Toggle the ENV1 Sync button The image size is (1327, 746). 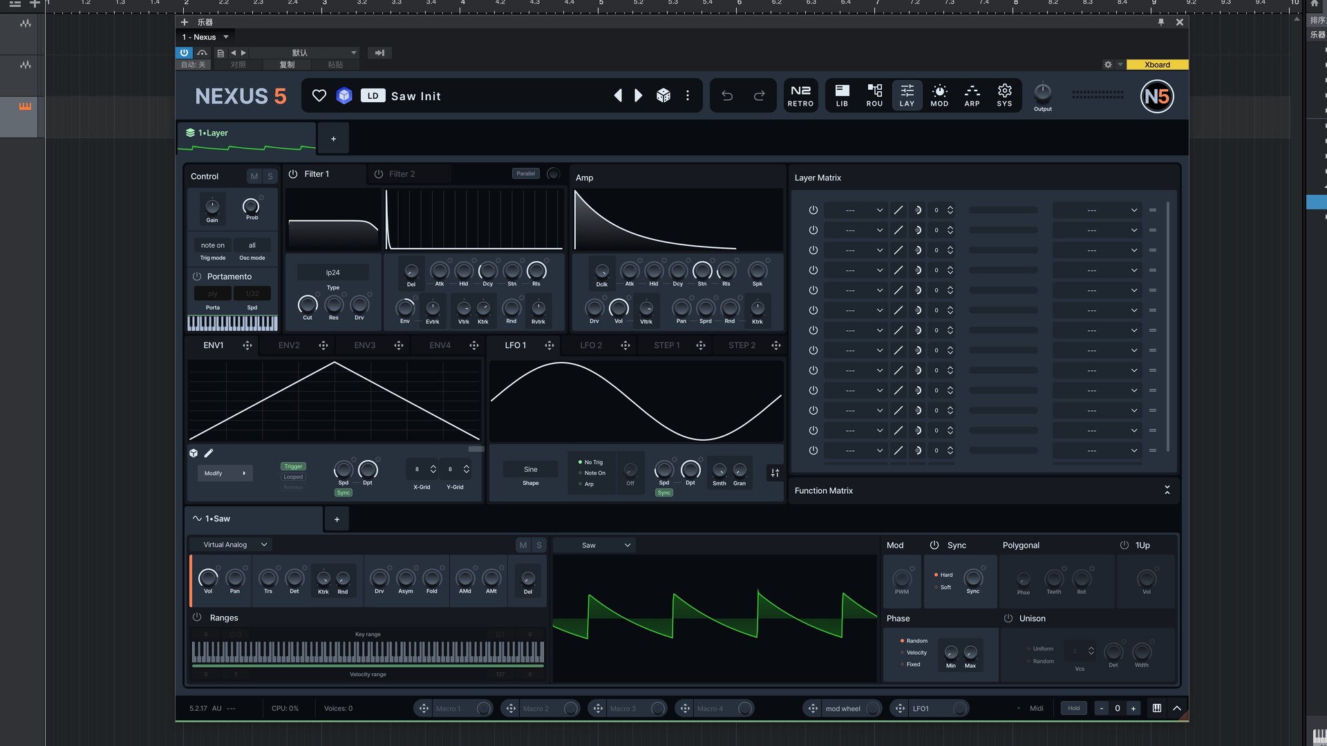343,493
